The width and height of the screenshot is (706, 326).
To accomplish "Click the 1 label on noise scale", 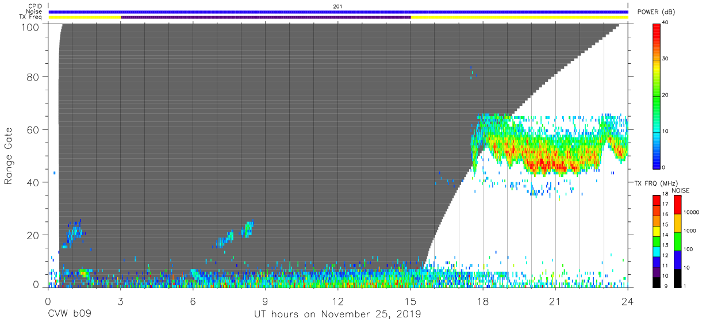I will coord(686,286).
